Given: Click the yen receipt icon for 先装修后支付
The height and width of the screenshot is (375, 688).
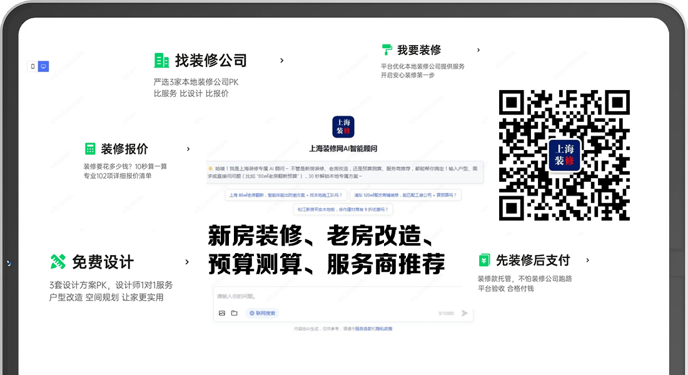Looking at the screenshot, I should 484,260.
